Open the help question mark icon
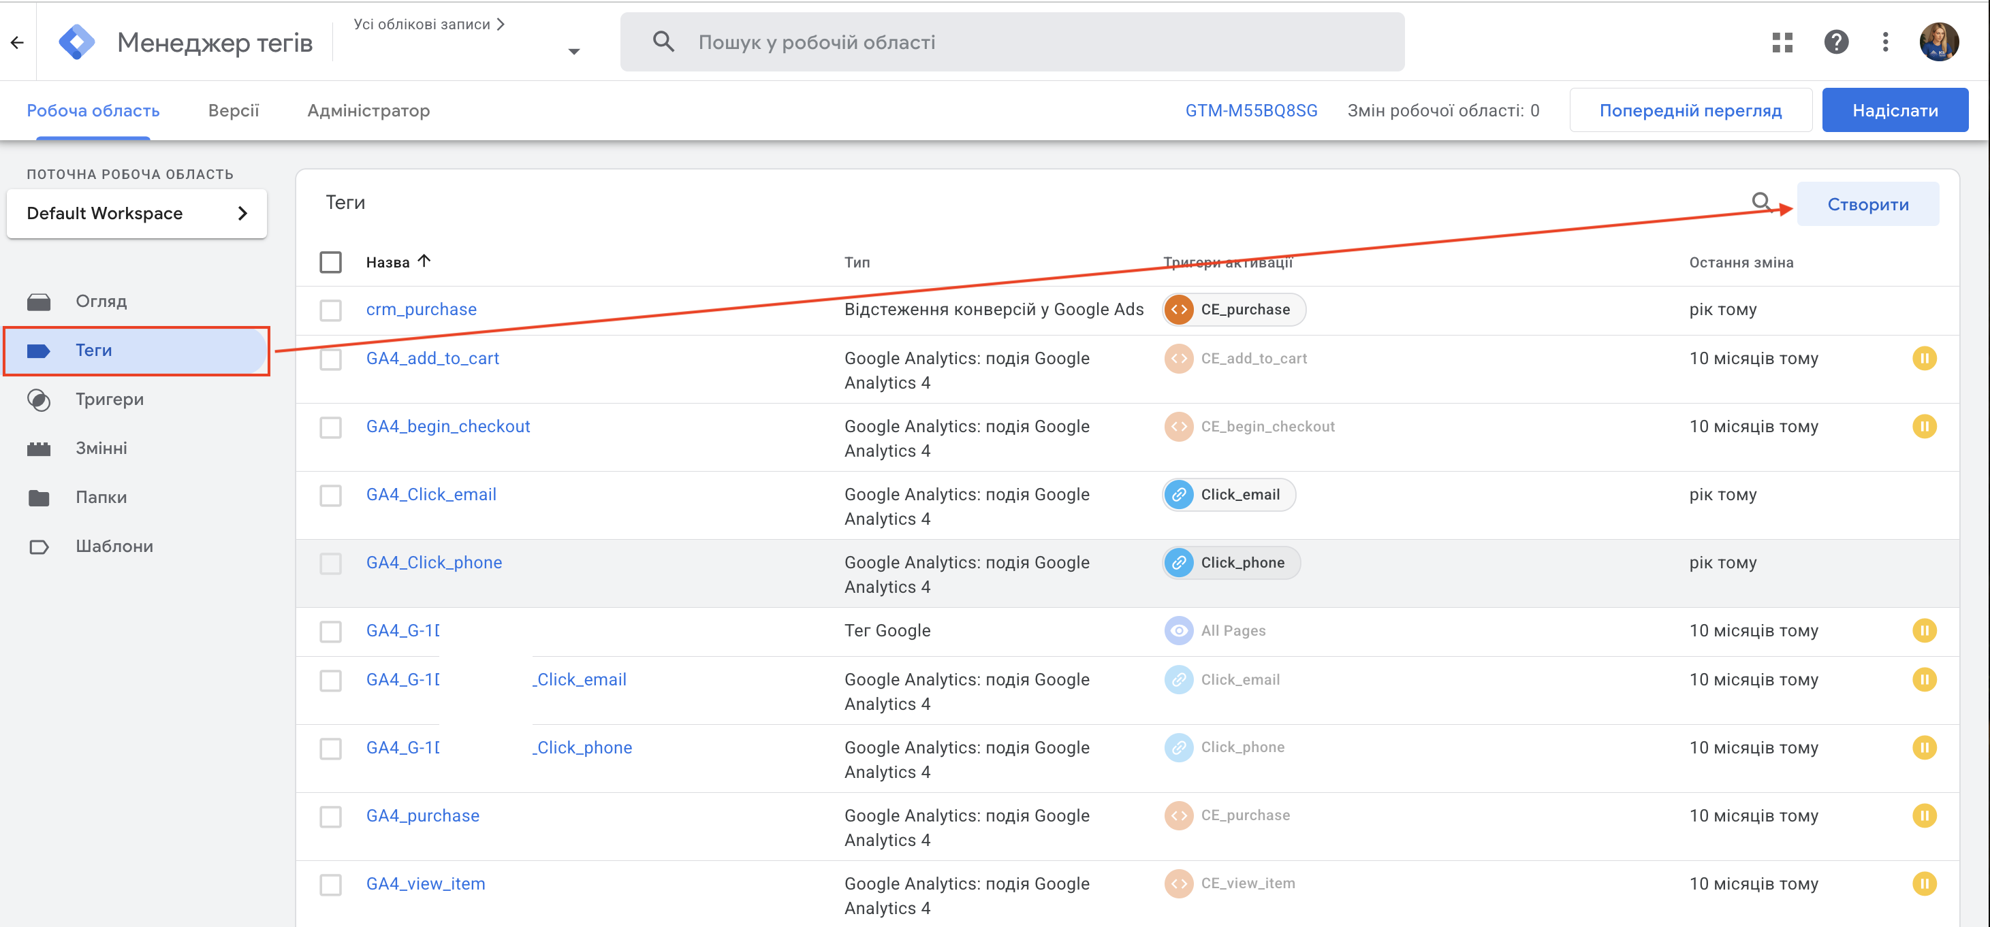Viewport: 1990px width, 927px height. coord(1835,42)
